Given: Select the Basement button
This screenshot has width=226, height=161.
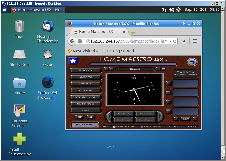Looking at the screenshot, I should click(x=146, y=114).
